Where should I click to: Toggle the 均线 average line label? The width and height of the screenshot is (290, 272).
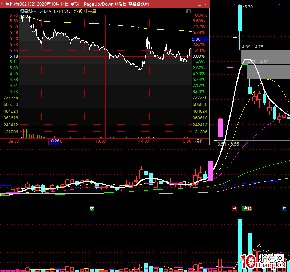78,11
